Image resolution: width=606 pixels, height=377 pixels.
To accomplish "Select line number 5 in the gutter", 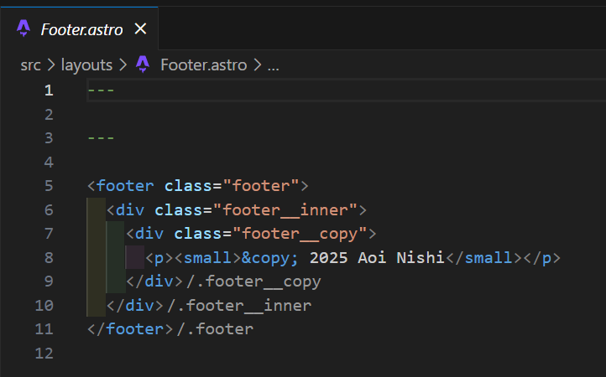I will point(48,185).
